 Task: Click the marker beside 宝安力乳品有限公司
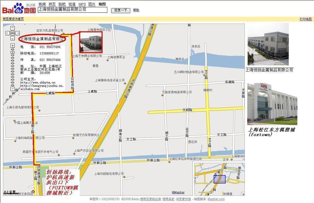coord(63,34)
